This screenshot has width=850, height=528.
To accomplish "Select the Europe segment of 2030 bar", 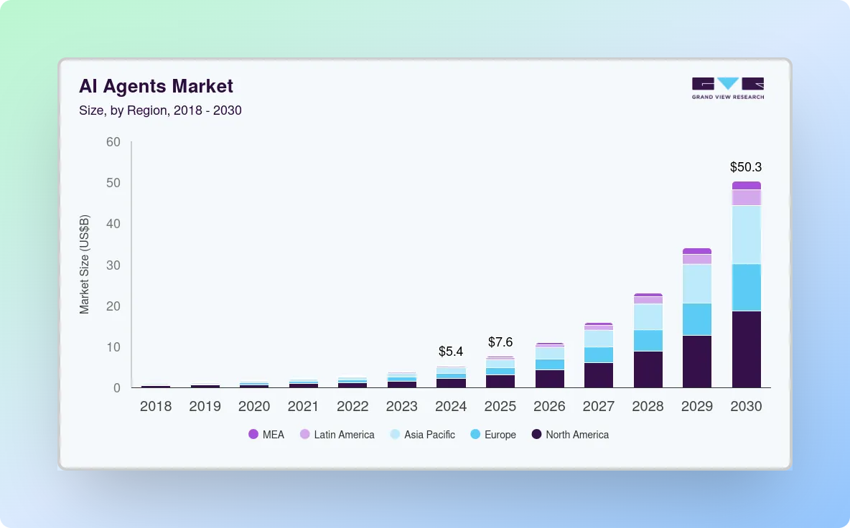I will point(747,288).
